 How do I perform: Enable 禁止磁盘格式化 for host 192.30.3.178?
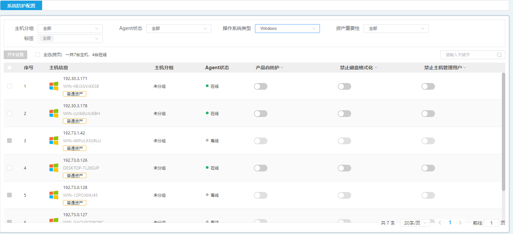point(344,114)
